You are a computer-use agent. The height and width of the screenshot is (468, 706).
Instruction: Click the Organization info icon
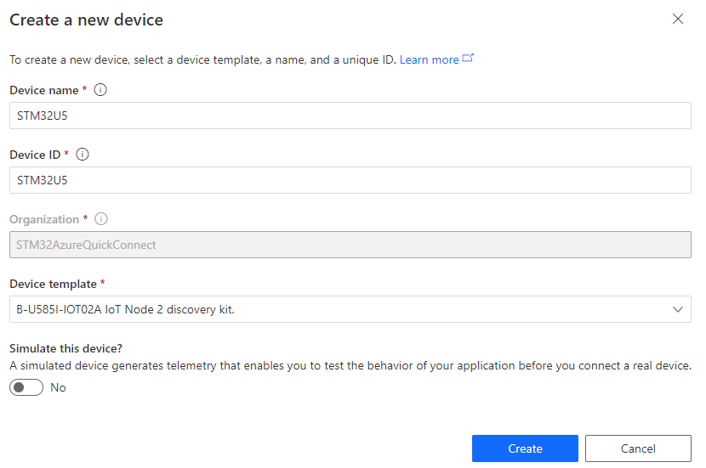pos(101,219)
